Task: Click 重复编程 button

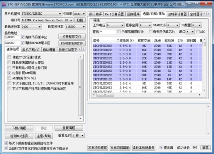Action: tap(69, 128)
